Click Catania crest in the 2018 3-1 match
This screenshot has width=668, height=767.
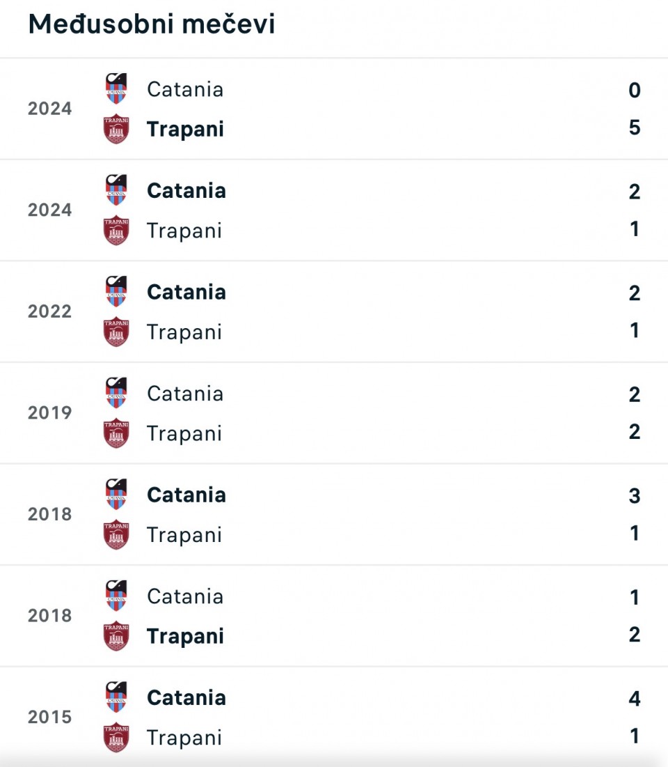(x=116, y=495)
